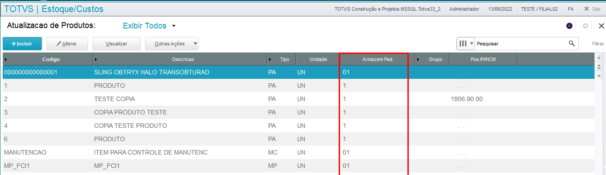Open the Outras Ações dropdown
This screenshot has width=606, height=175.
pos(172,44)
